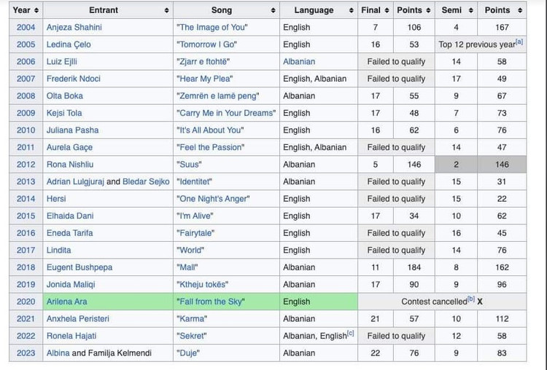Open Arilena Ara's entrant link

(67, 302)
